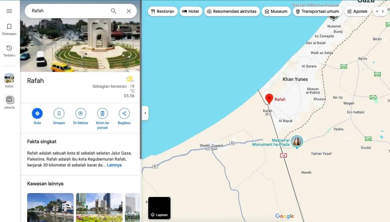Image resolution: width=390 pixels, height=222 pixels.
Task: Open Di Sekitar to explore nearby
Action: click(x=81, y=114)
